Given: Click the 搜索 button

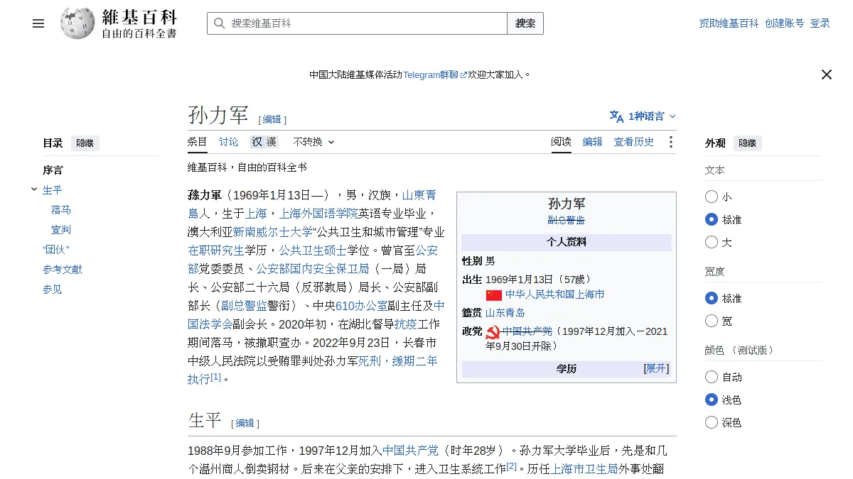Looking at the screenshot, I should (x=525, y=23).
